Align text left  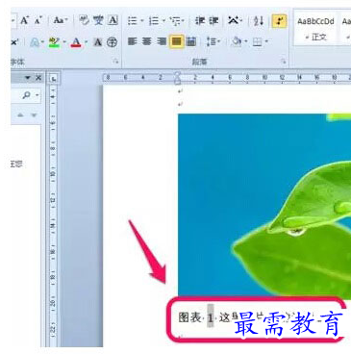133,41
